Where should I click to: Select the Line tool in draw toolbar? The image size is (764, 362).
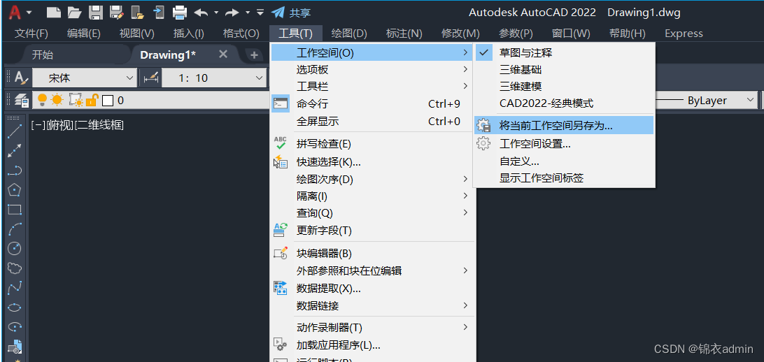click(x=15, y=131)
